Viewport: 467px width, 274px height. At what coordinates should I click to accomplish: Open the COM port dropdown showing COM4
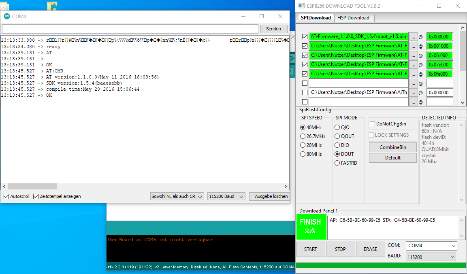pos(431,246)
